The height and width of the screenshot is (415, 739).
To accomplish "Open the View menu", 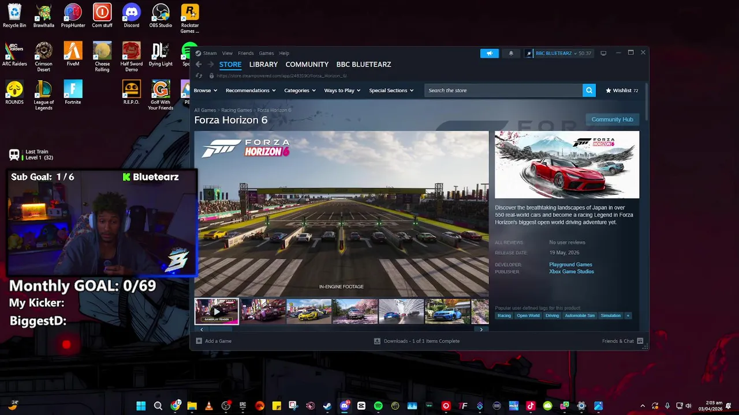I will 227,53.
